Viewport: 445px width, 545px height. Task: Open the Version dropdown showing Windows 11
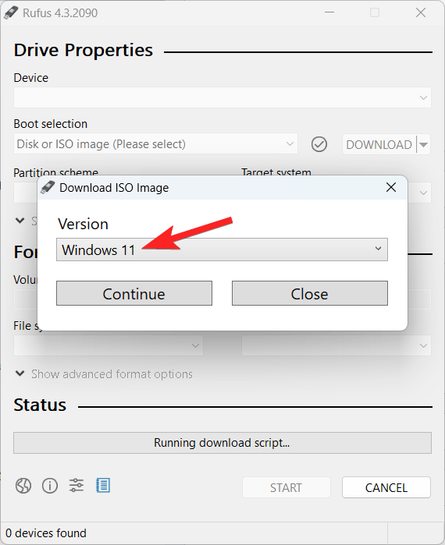pyautogui.click(x=222, y=249)
